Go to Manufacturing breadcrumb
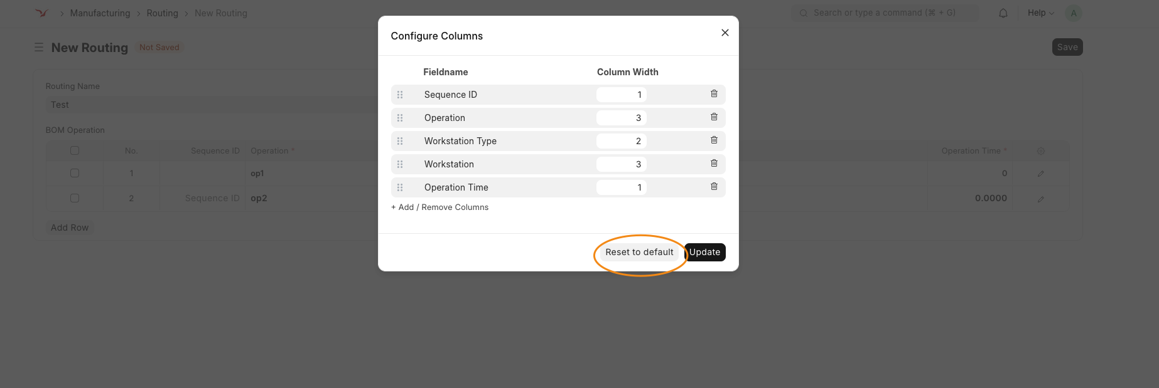The image size is (1159, 388). point(100,13)
